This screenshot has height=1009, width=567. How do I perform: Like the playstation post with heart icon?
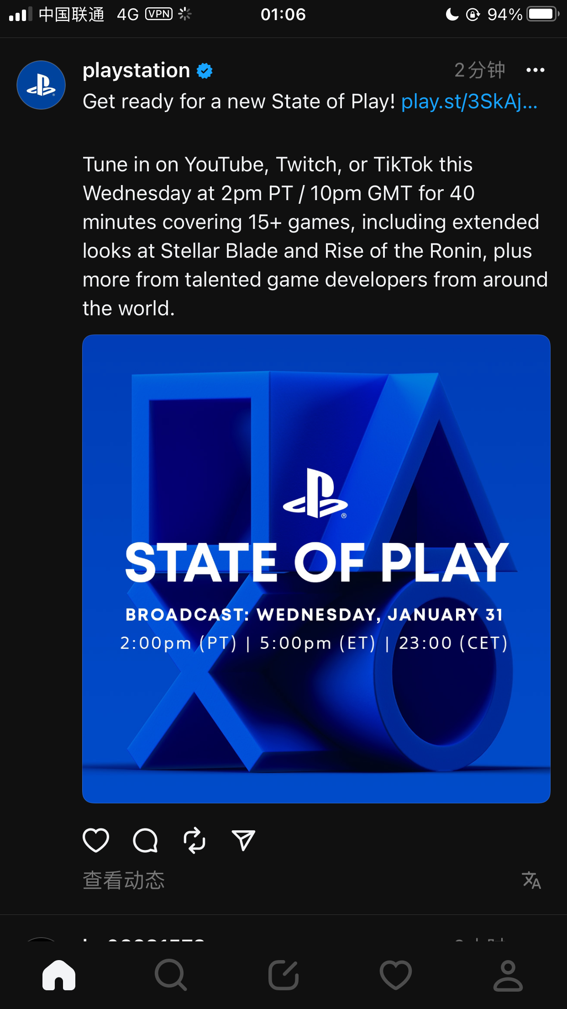coord(96,840)
